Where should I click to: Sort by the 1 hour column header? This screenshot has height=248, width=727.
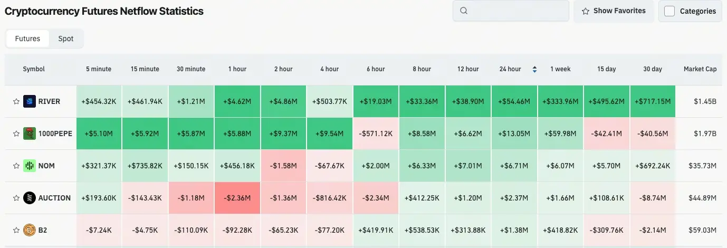tap(237, 69)
